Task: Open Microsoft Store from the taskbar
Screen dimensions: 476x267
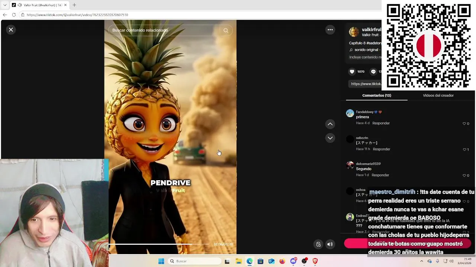Action: (260, 261)
